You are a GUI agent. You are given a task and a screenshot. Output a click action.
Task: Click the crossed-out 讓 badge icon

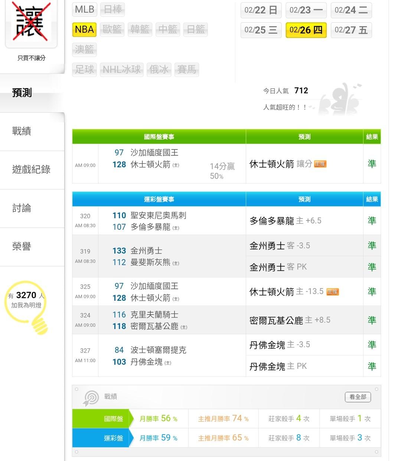coord(31,23)
